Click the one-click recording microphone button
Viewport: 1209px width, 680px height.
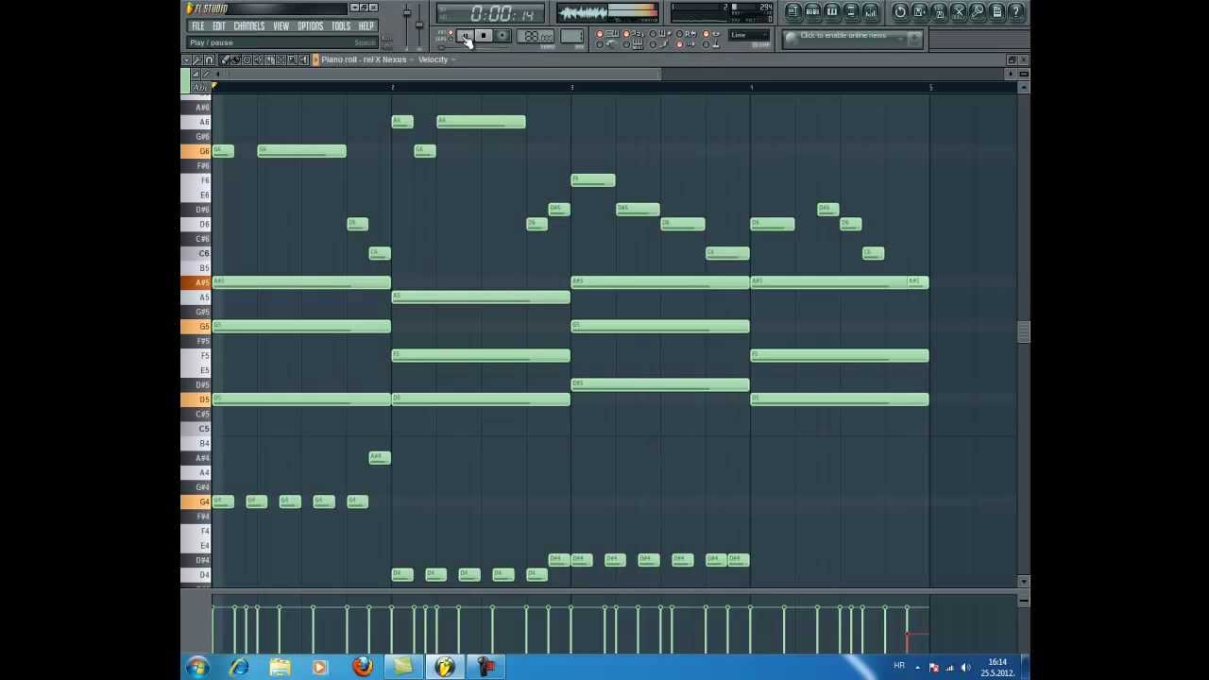[978, 12]
